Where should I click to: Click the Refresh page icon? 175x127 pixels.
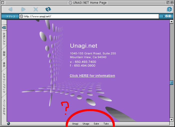click(48, 9)
